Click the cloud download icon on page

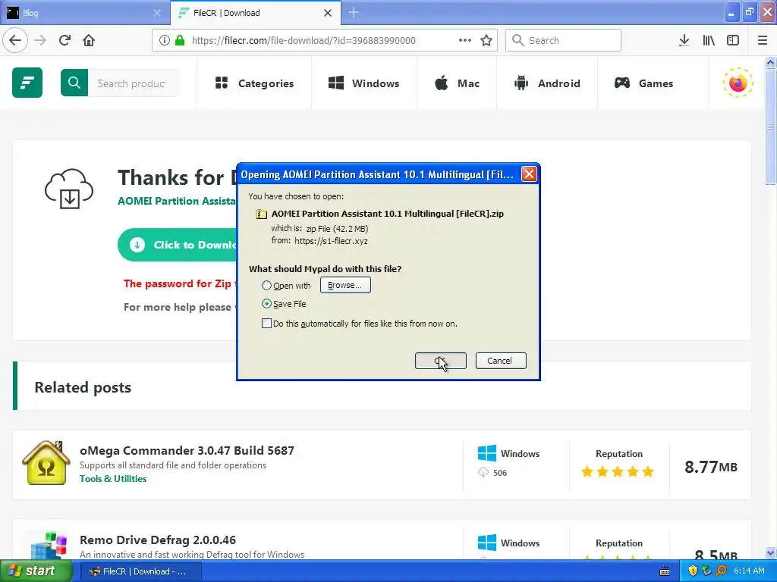click(x=69, y=189)
